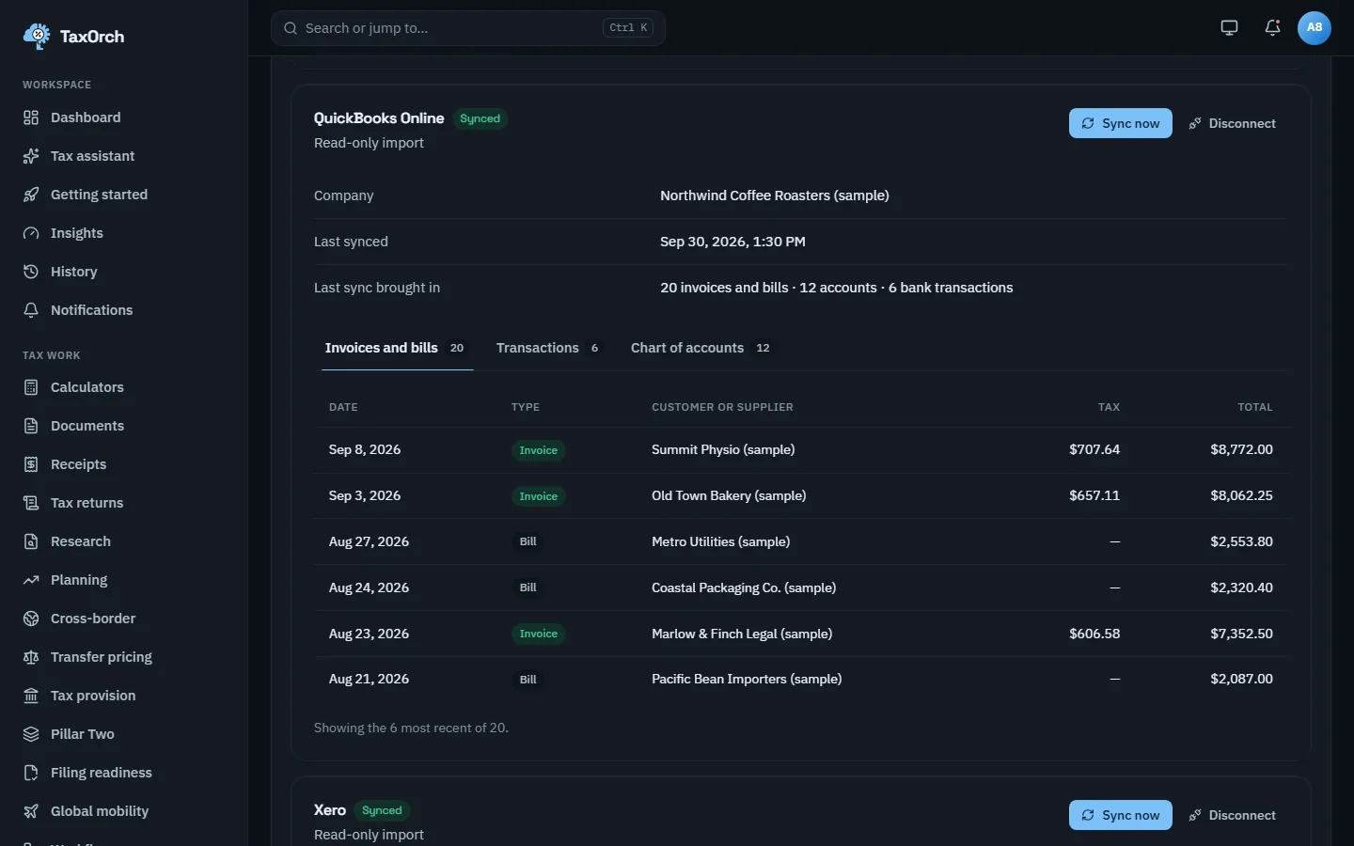This screenshot has width=1354, height=846.
Task: Click the Global mobility plane icon
Action: tap(31, 811)
